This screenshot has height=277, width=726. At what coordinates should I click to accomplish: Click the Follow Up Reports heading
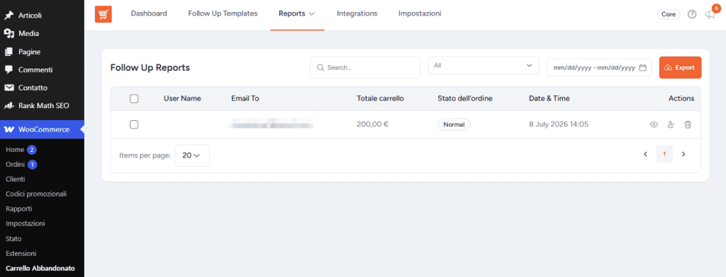point(150,67)
